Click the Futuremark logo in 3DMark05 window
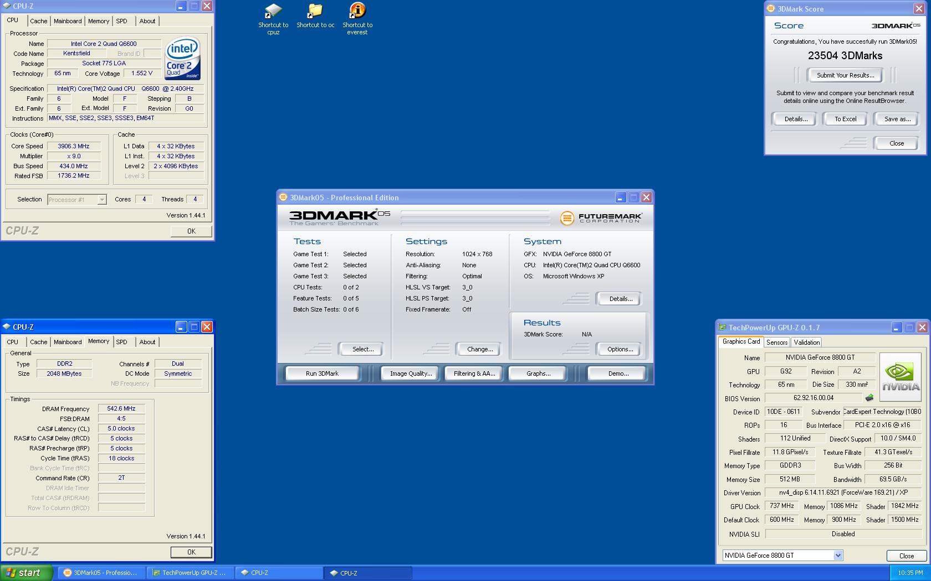This screenshot has width=931, height=581. click(x=601, y=218)
